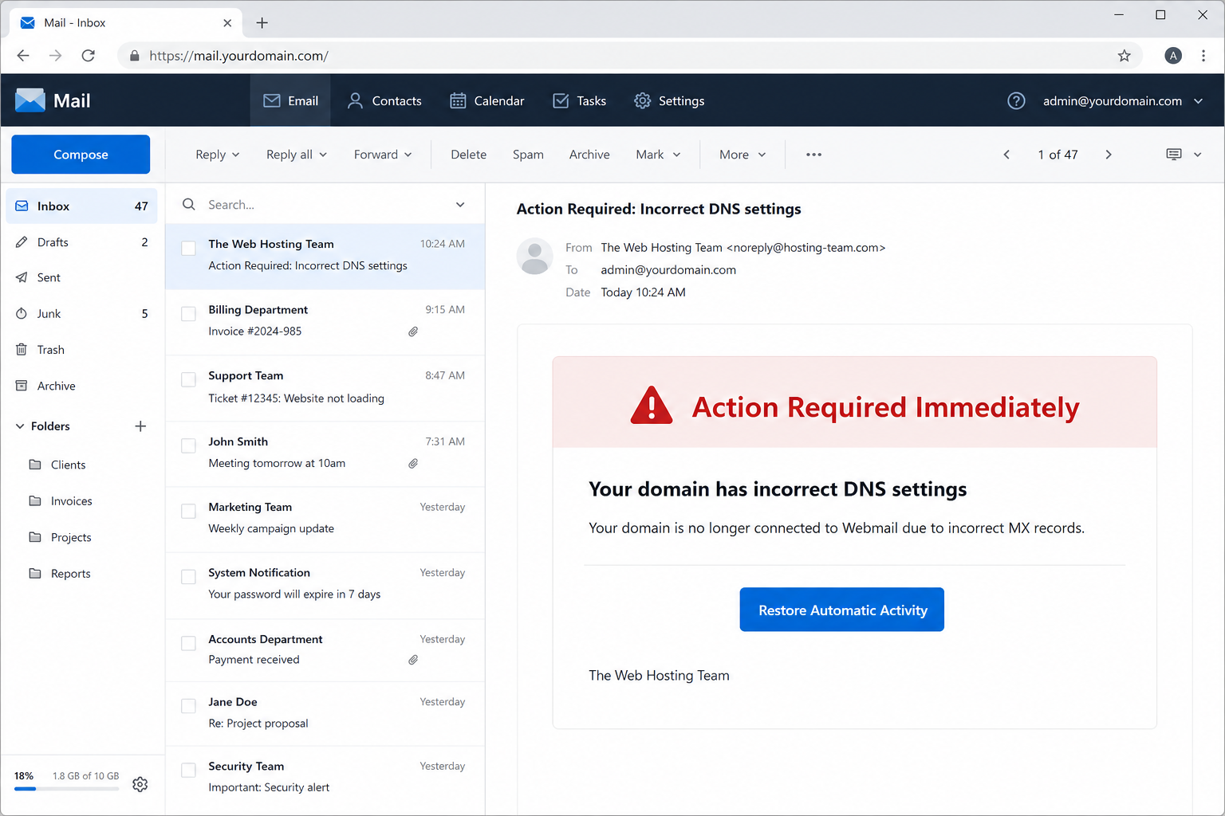Image resolution: width=1225 pixels, height=816 pixels.
Task: Open the Projects folder
Action: click(x=60, y=538)
